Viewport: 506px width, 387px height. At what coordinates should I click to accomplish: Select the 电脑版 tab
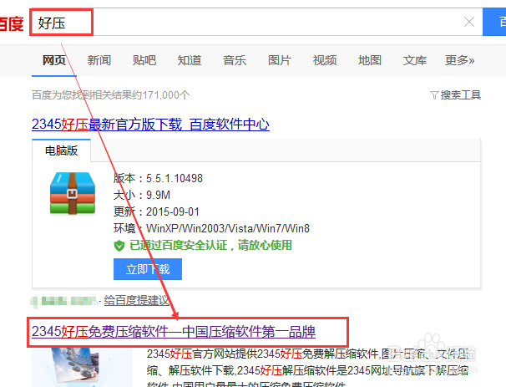[61, 150]
